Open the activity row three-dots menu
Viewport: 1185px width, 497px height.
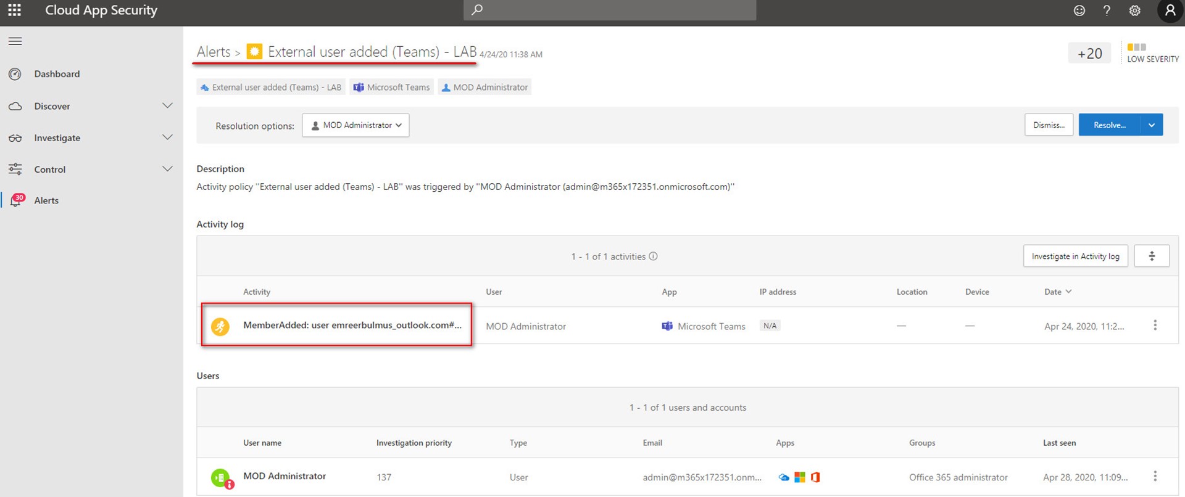[1155, 325]
